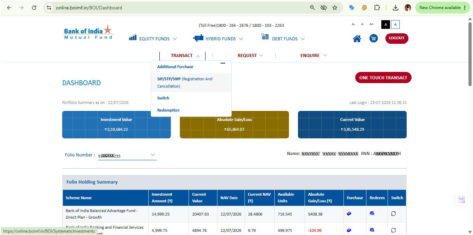Click the Logout button
473x235 pixels.
[x=397, y=38]
